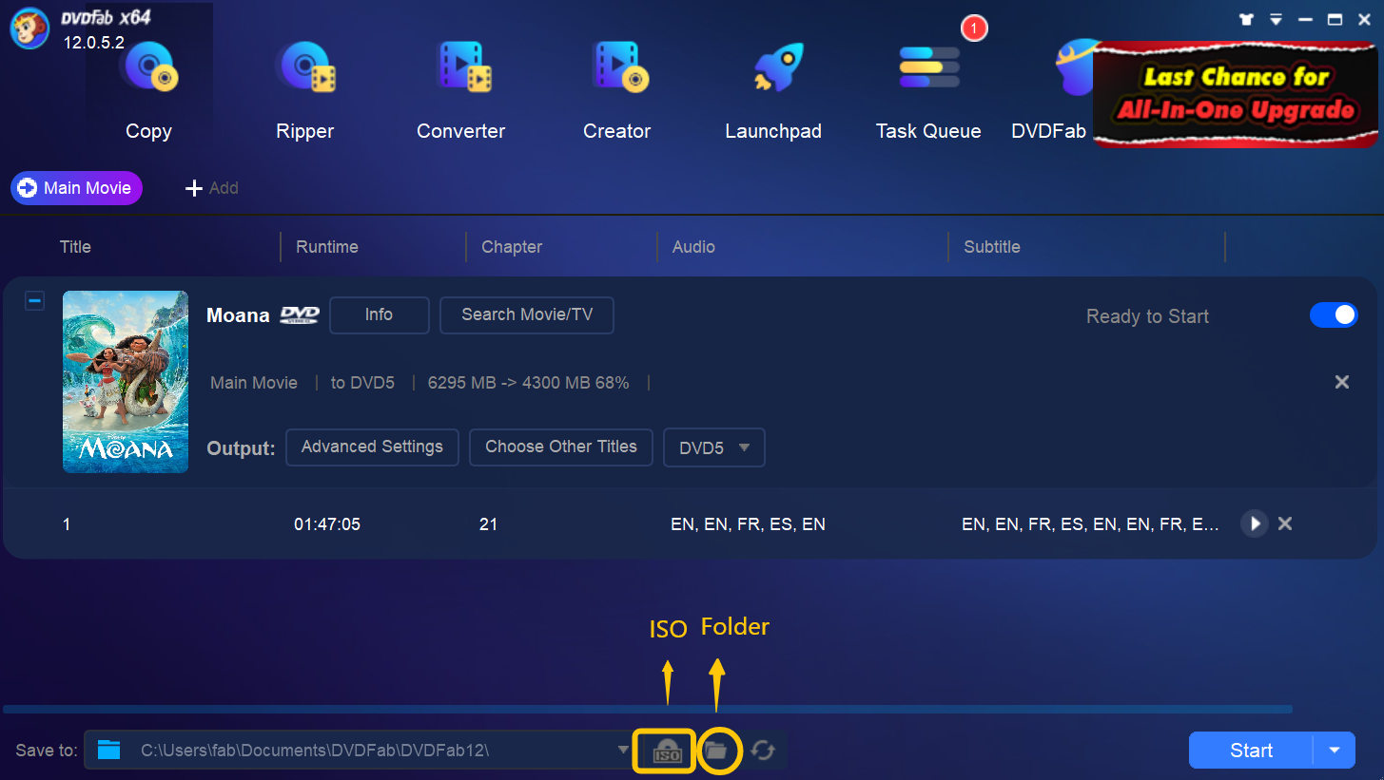Open Advanced Settings

point(372,447)
